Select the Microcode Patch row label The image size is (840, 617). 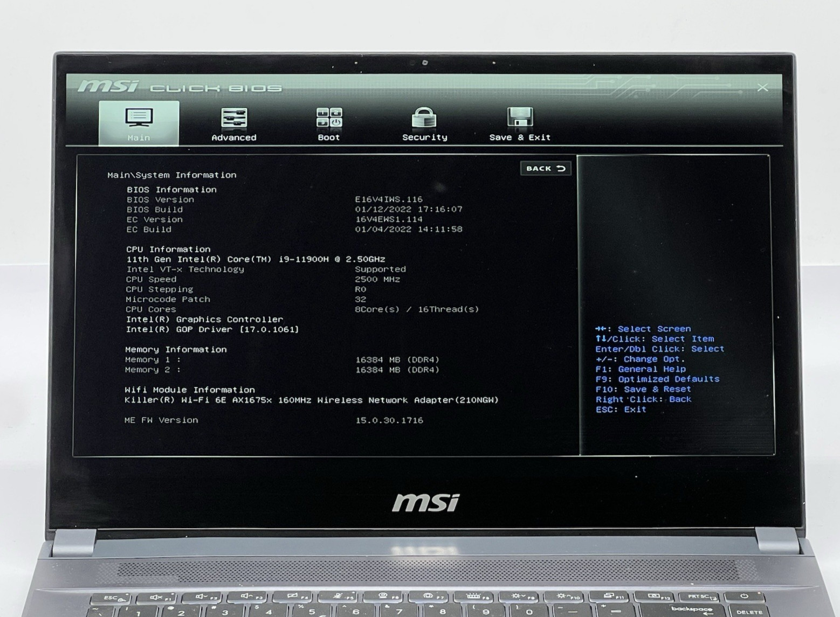(168, 300)
